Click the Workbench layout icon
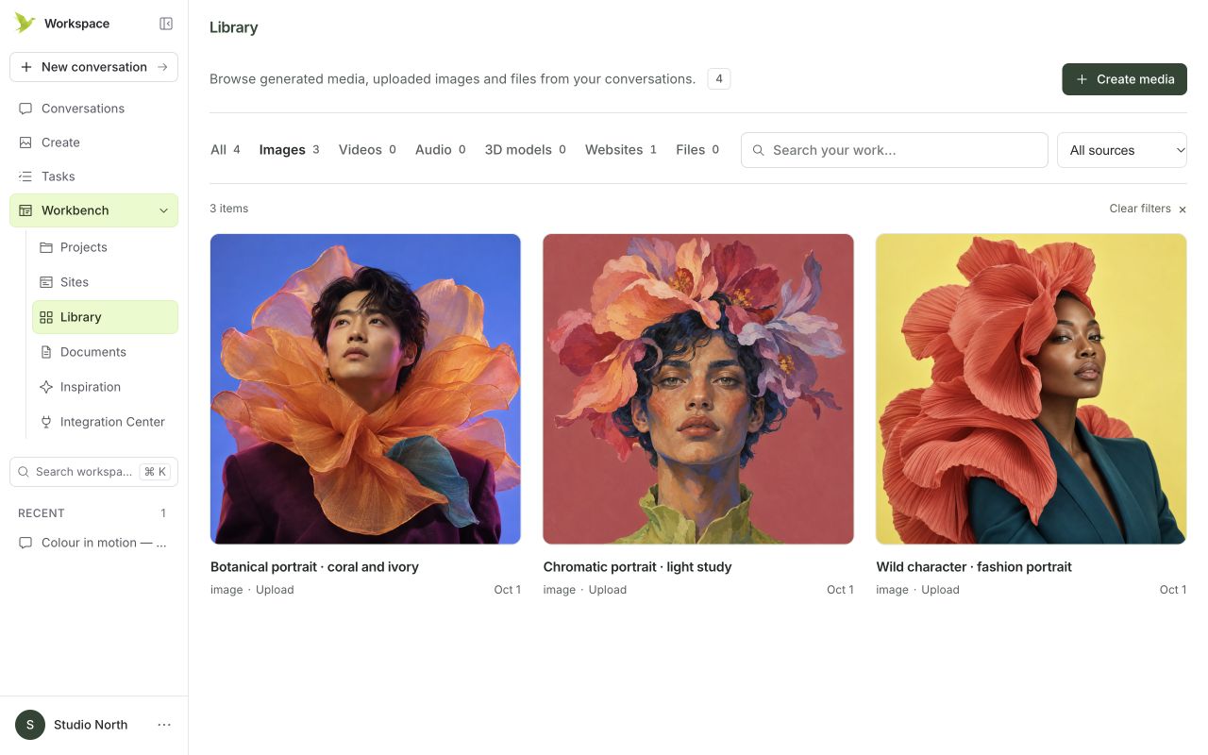The height and width of the screenshot is (755, 1208). tap(25, 210)
